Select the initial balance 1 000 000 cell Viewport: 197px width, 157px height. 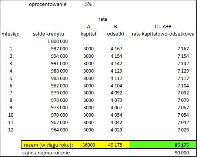pos(57,41)
